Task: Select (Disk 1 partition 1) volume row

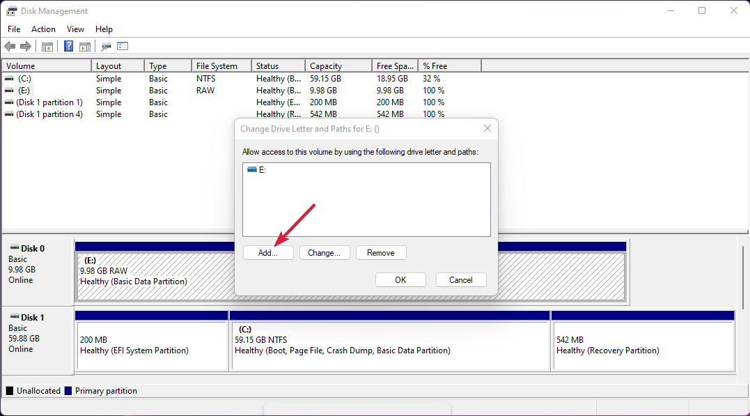Action: 49,102
